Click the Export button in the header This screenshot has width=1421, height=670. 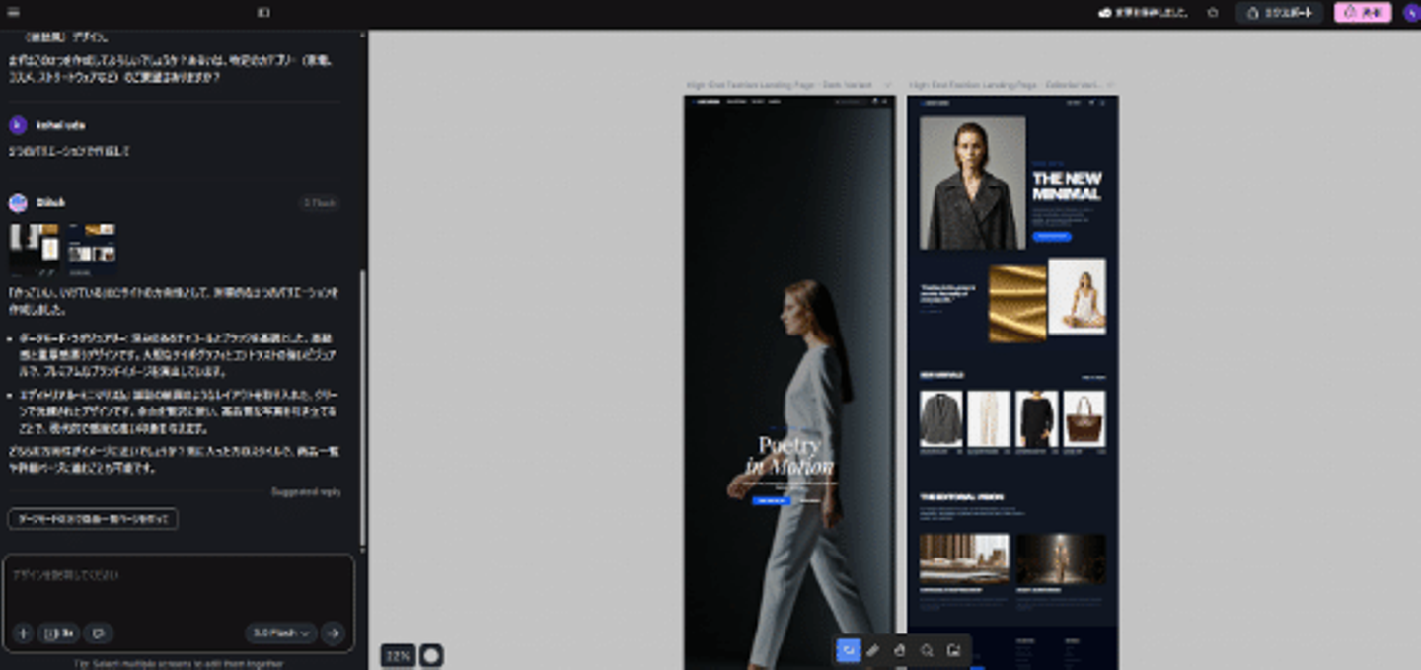(1279, 13)
